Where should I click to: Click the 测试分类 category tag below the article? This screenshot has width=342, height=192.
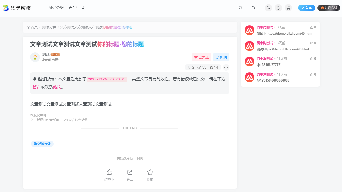(42, 144)
